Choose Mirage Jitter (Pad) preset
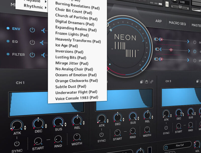 point(72,63)
